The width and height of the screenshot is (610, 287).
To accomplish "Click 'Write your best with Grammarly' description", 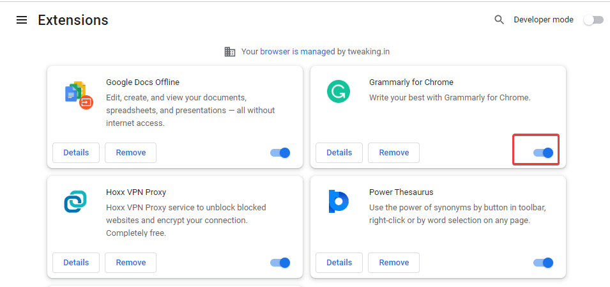I will click(450, 97).
